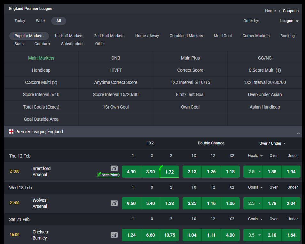The width and height of the screenshot is (305, 244).
Task: Select the All time filter
Action: point(59,21)
